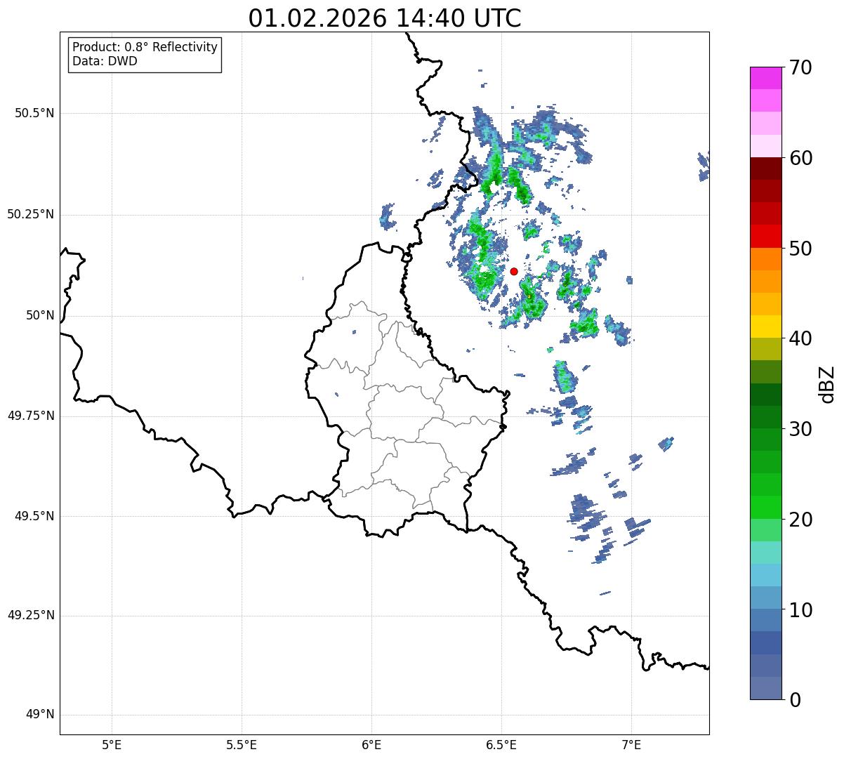This screenshot has height=759, width=844.
Task: Click the 50.25°N latitude tick label
Action: (x=31, y=214)
